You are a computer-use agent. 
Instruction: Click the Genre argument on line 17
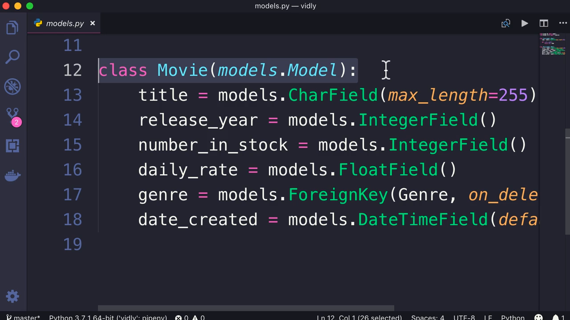423,195
